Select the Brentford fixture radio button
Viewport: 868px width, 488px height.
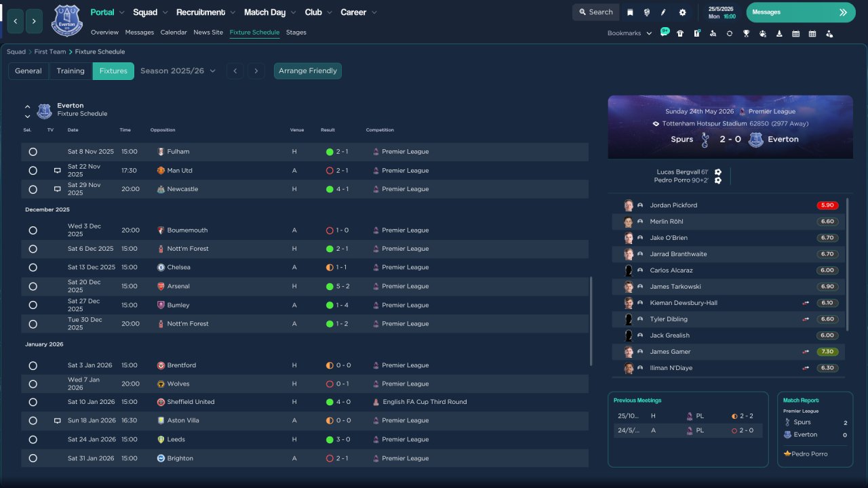pyautogui.click(x=33, y=365)
